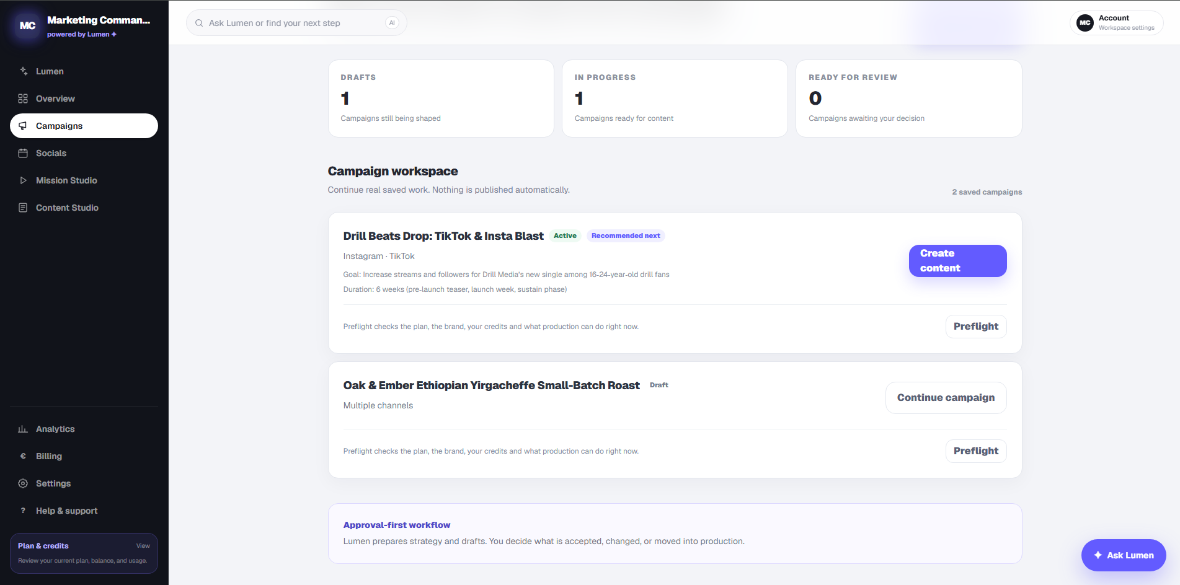Click the Billing euro icon
This screenshot has height=585, width=1180.
click(x=23, y=456)
